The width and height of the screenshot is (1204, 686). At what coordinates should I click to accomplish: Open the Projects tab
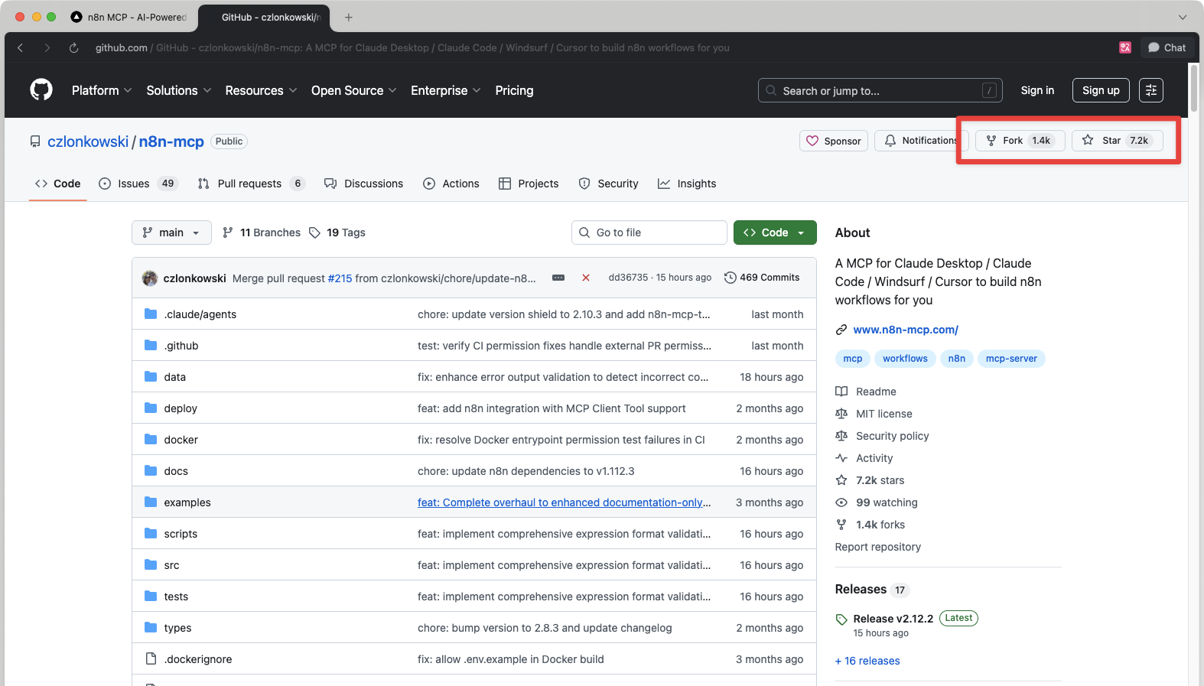pyautogui.click(x=529, y=184)
